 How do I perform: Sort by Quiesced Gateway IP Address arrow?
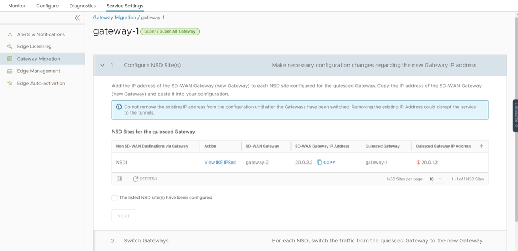click(x=481, y=146)
